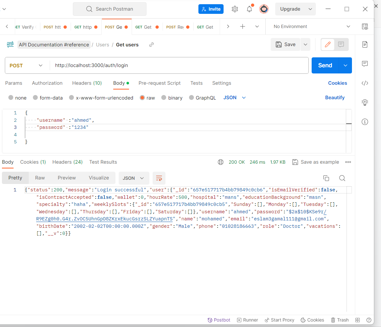Open response more options ellipsis
The height and width of the screenshot is (327, 381).
pyautogui.click(x=348, y=162)
